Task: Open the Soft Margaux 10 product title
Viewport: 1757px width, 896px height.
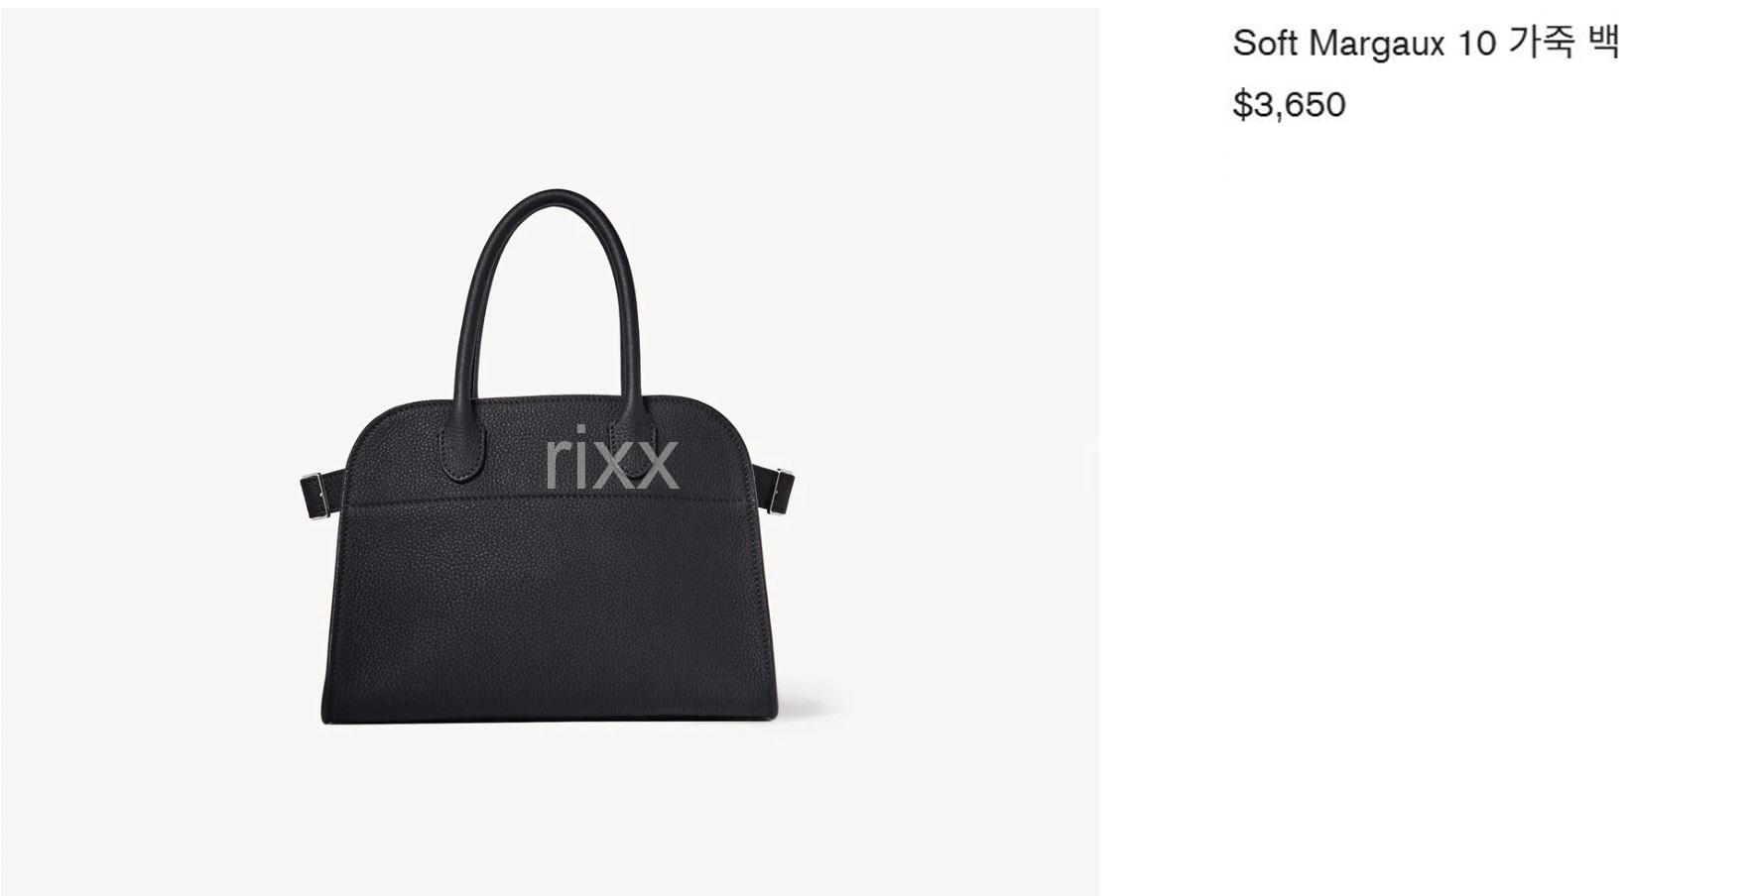Action: click(1426, 44)
